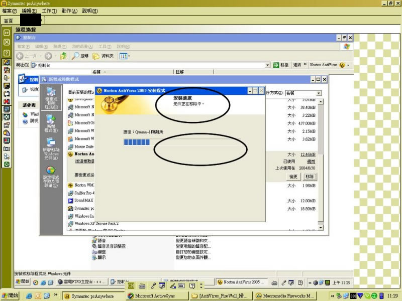Select the SoundMAX entry in the program list
Screen dimensions: 402x301
[x=81, y=200]
